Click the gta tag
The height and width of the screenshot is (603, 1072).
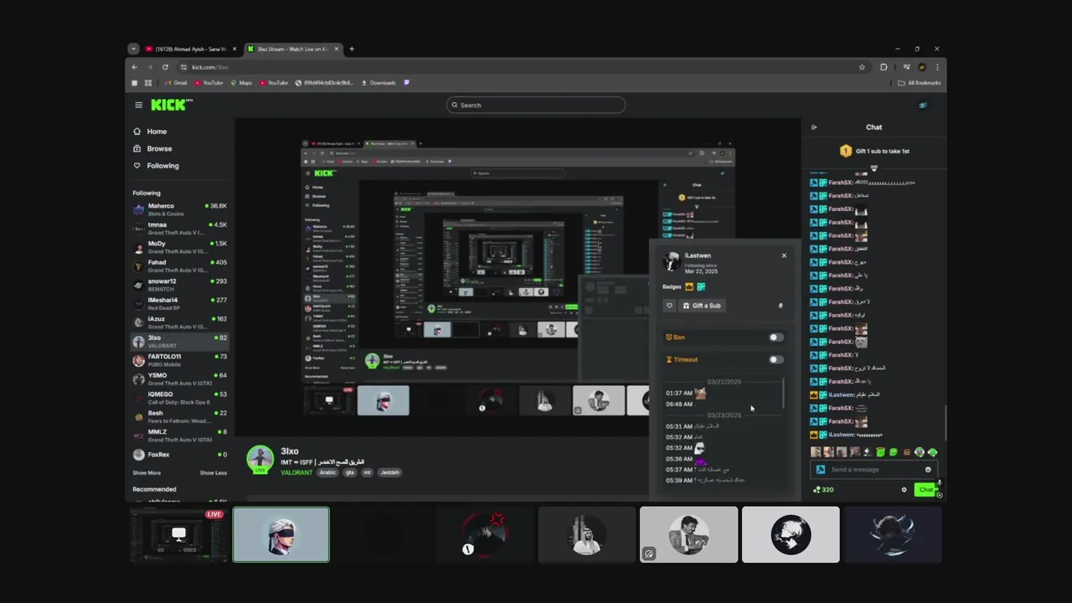click(x=350, y=472)
